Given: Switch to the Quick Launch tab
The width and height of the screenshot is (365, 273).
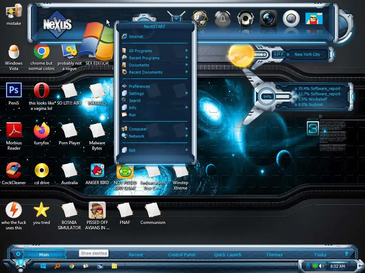Looking at the screenshot, I should [228, 255].
